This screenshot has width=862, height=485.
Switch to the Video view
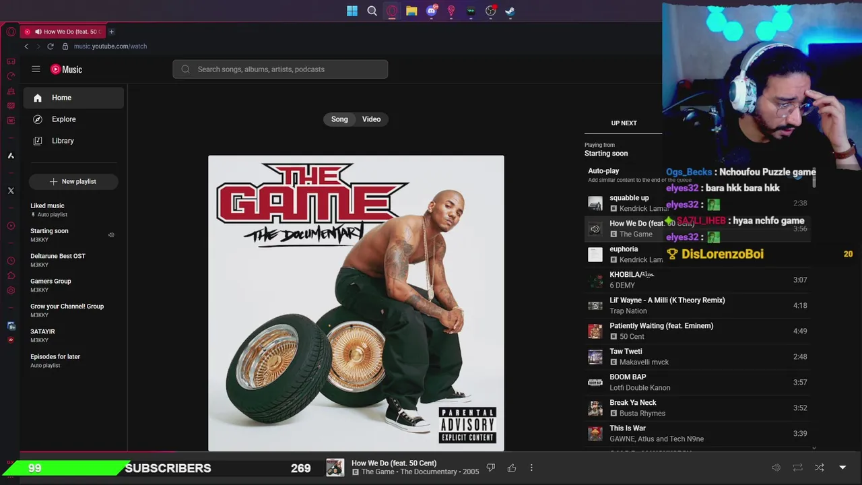pos(371,119)
